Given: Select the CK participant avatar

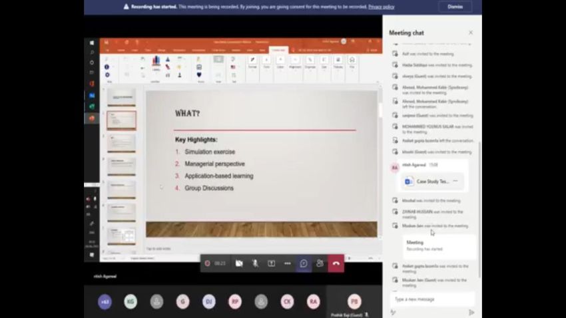Looking at the screenshot, I should coord(287,301).
